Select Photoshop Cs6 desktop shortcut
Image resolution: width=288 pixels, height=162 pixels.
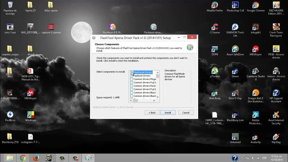[x=235, y=7]
